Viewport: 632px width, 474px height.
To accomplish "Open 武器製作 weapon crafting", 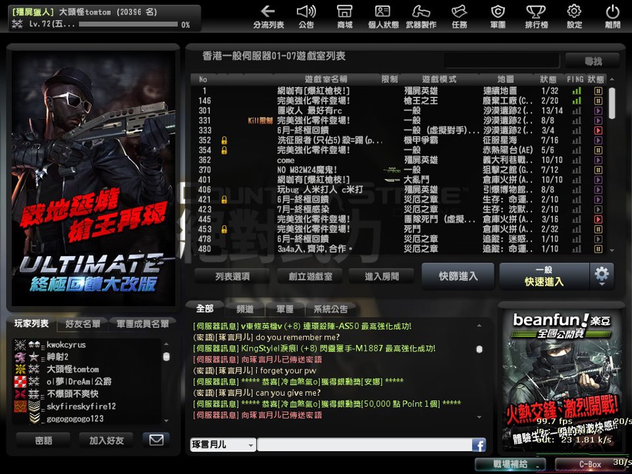I will [421, 16].
